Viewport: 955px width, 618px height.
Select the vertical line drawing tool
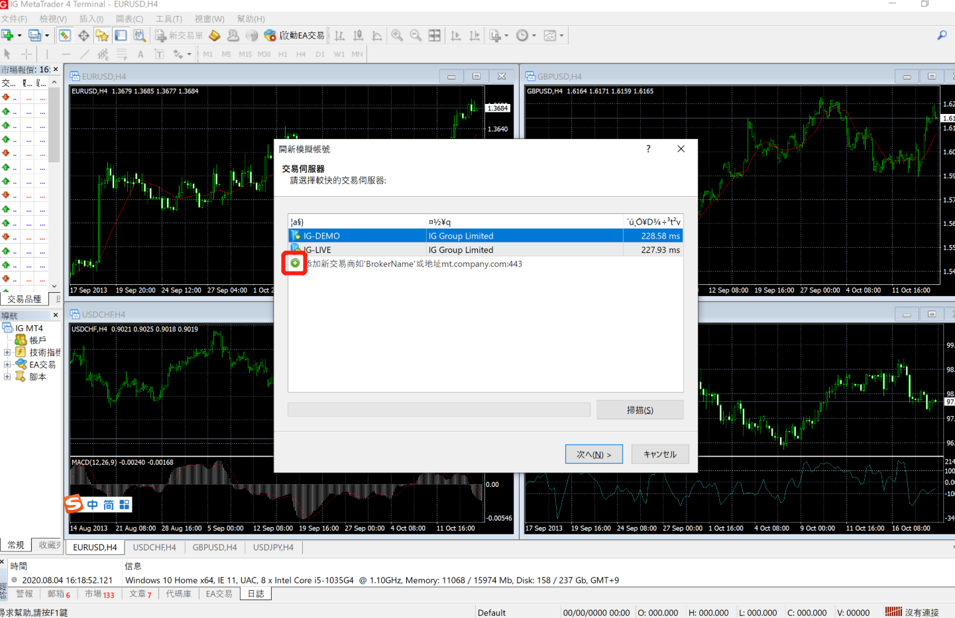[x=46, y=54]
